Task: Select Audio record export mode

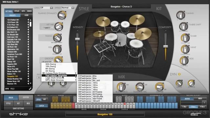Action: pos(187,99)
